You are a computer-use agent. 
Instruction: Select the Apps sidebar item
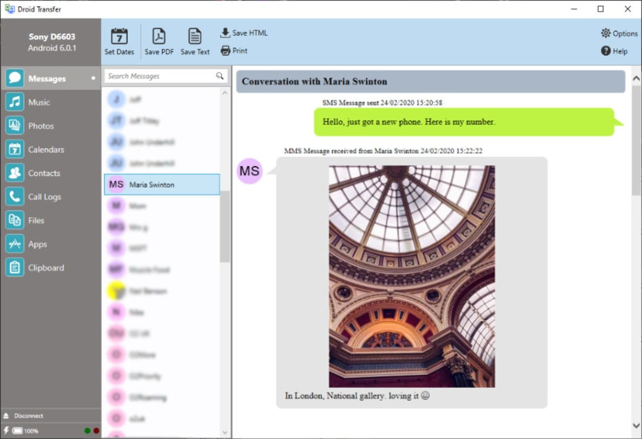[x=15, y=244]
